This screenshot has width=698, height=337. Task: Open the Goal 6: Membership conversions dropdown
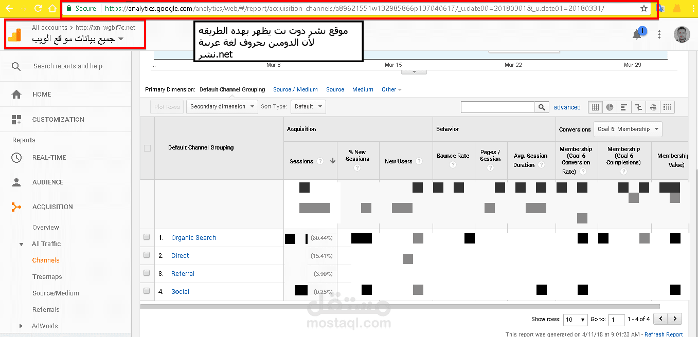click(x=628, y=129)
